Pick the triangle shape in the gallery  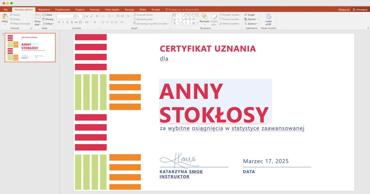[x=174, y=19]
